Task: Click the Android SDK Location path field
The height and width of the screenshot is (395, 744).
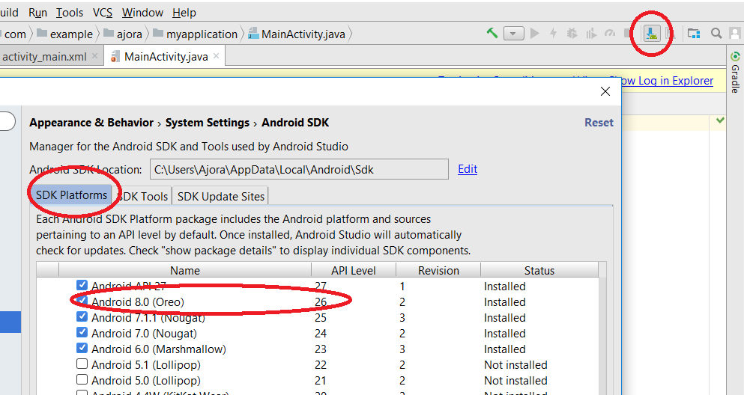Action: [x=299, y=169]
